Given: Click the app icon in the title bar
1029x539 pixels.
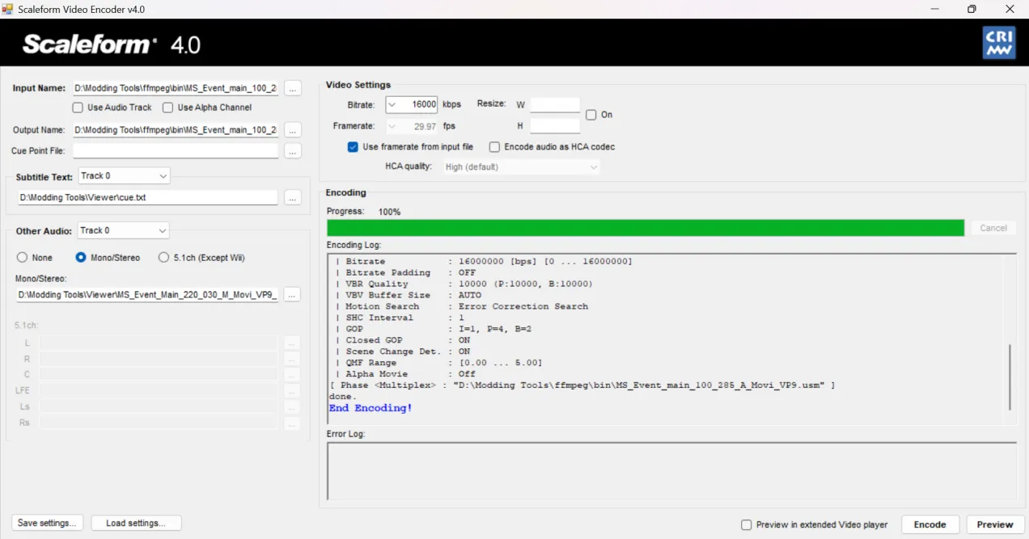Looking at the screenshot, I should coord(8,9).
